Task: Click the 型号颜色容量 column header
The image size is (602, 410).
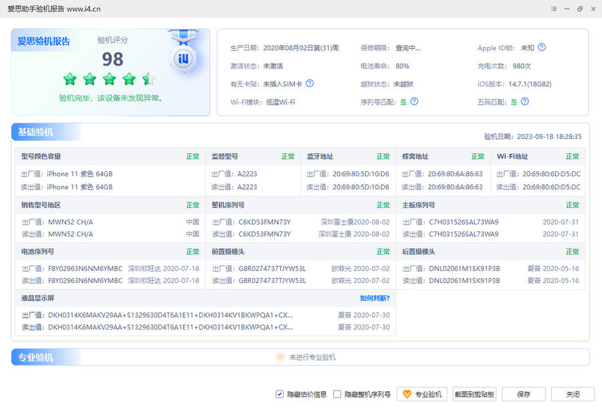Action: tap(41, 157)
